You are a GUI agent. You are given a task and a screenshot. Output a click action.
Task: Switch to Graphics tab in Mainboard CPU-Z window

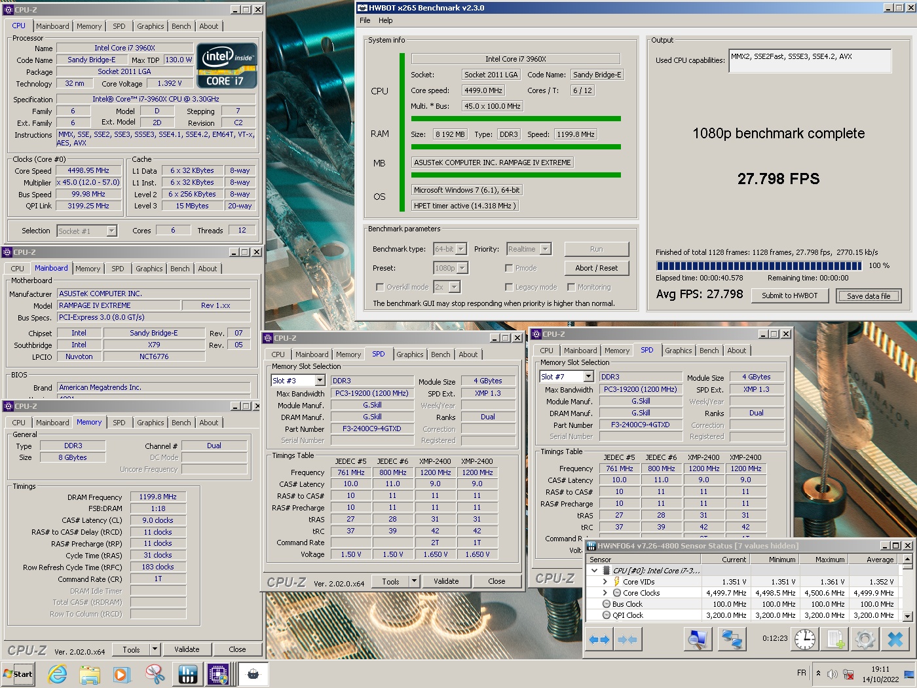pyautogui.click(x=149, y=269)
